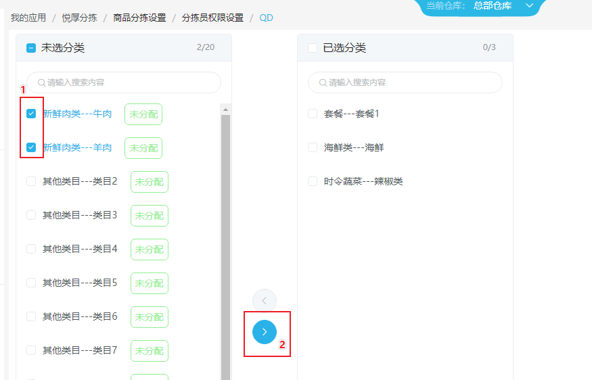This screenshot has height=380, width=592.
Task: Tick the 其他类目---类目7 checkbox
Action: click(x=31, y=350)
